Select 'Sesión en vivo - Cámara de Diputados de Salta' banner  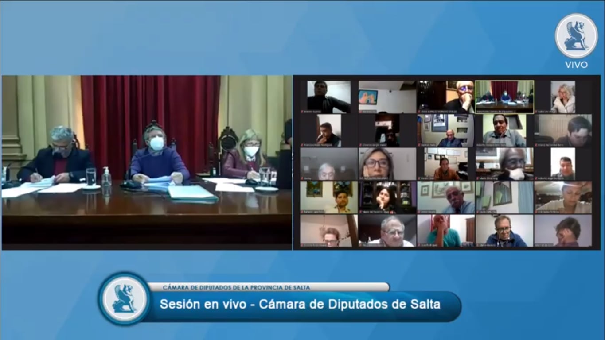point(300,305)
